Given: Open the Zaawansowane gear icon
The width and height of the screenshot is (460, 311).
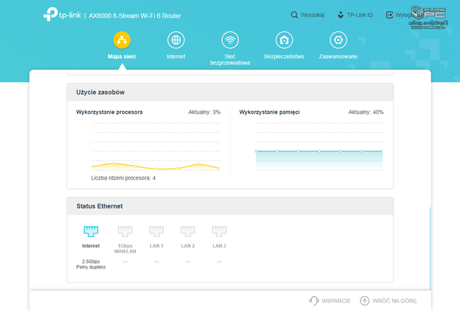Looking at the screenshot, I should point(338,40).
